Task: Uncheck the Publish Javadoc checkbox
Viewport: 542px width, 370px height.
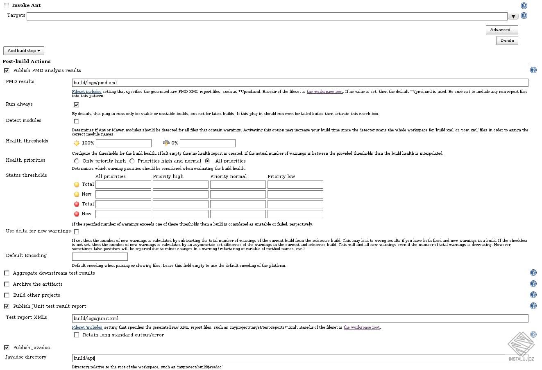Action: point(7,347)
